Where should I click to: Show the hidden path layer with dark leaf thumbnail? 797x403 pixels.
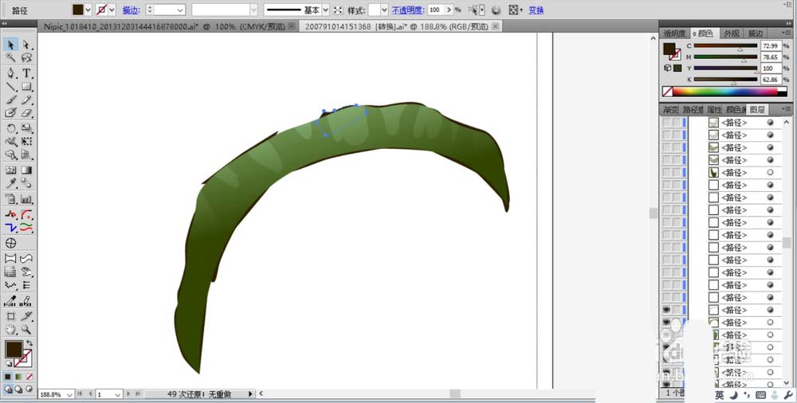tap(666, 172)
